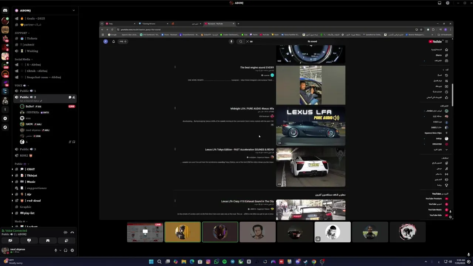Open The best engine sound EVER video

(x=257, y=68)
